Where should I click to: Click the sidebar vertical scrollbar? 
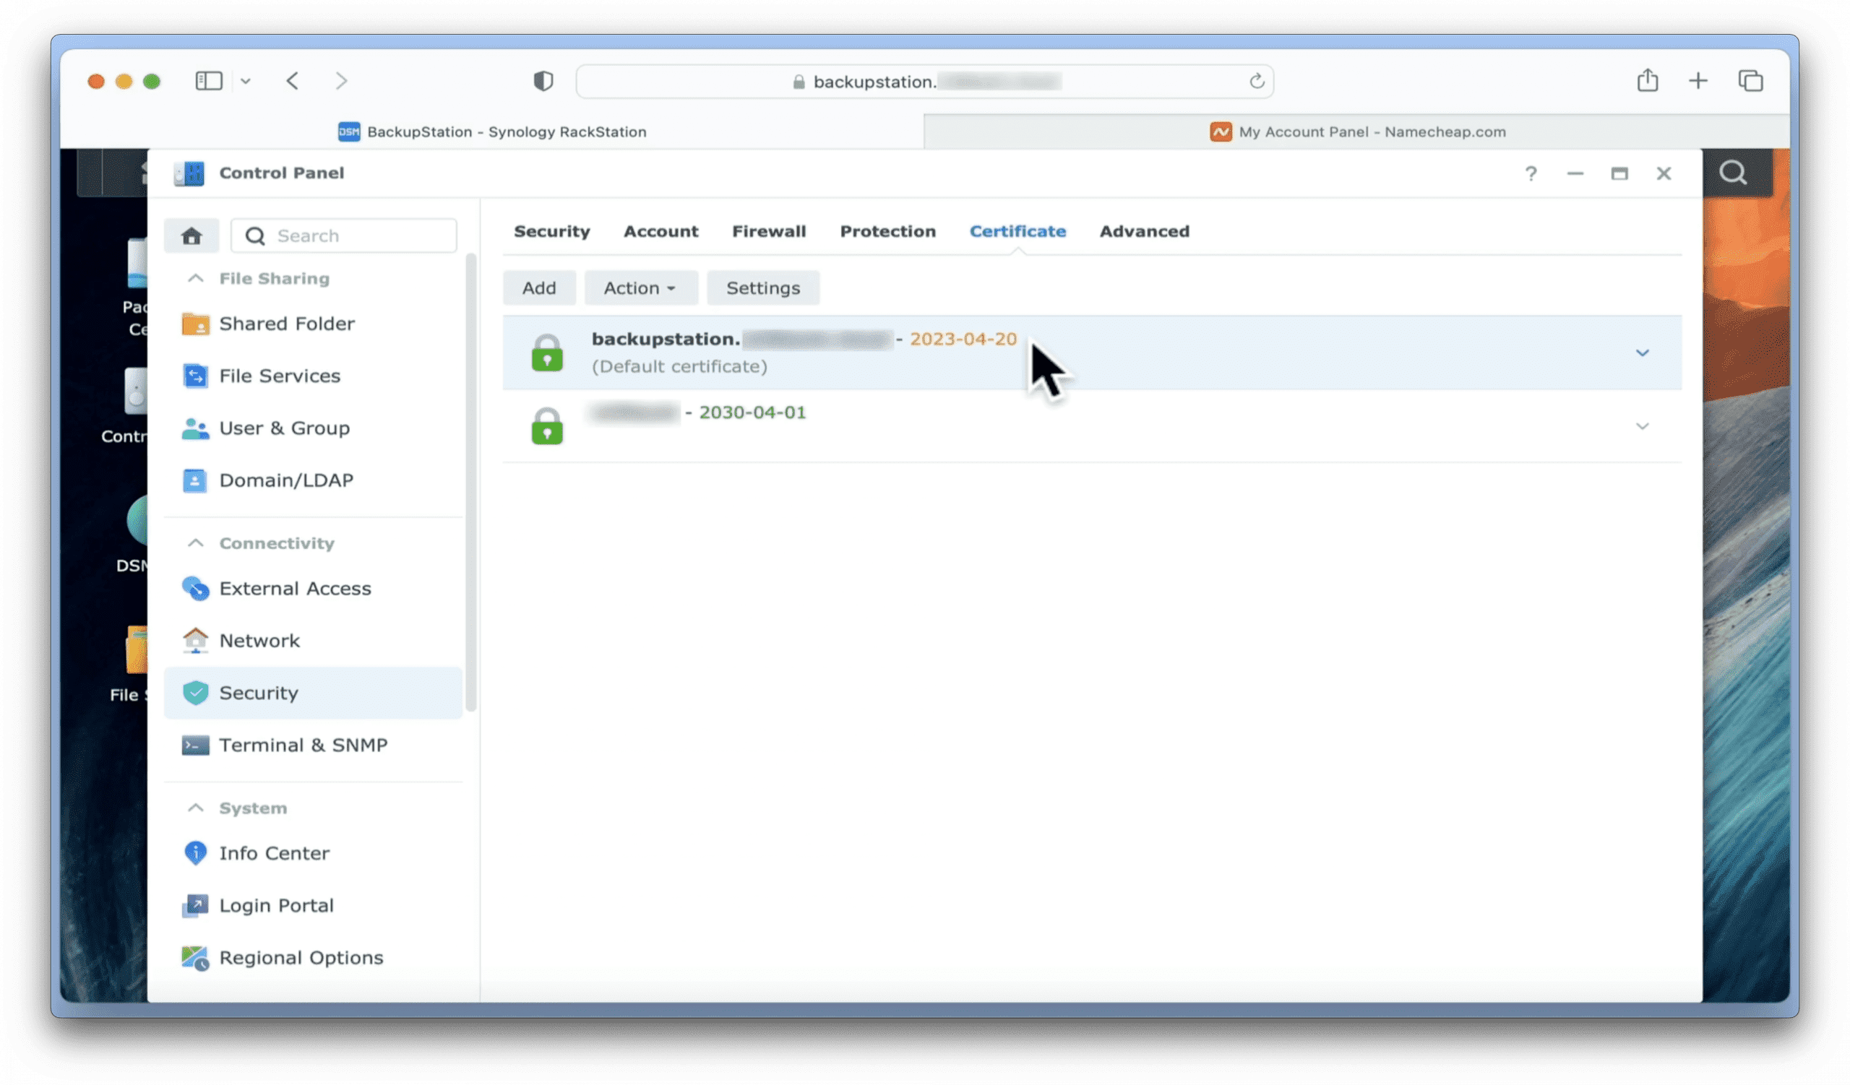coord(470,482)
